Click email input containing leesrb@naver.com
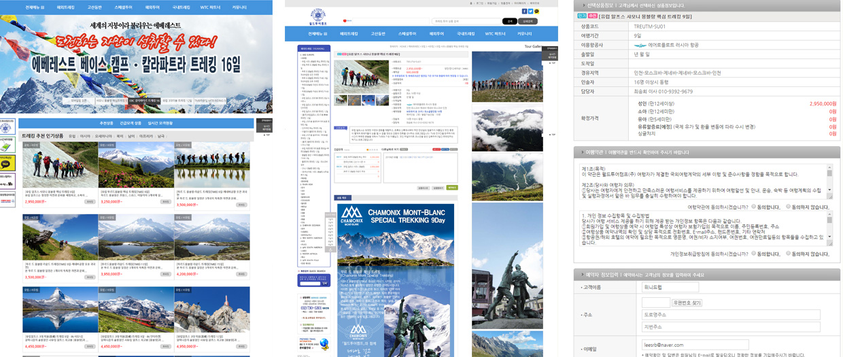 (695, 345)
